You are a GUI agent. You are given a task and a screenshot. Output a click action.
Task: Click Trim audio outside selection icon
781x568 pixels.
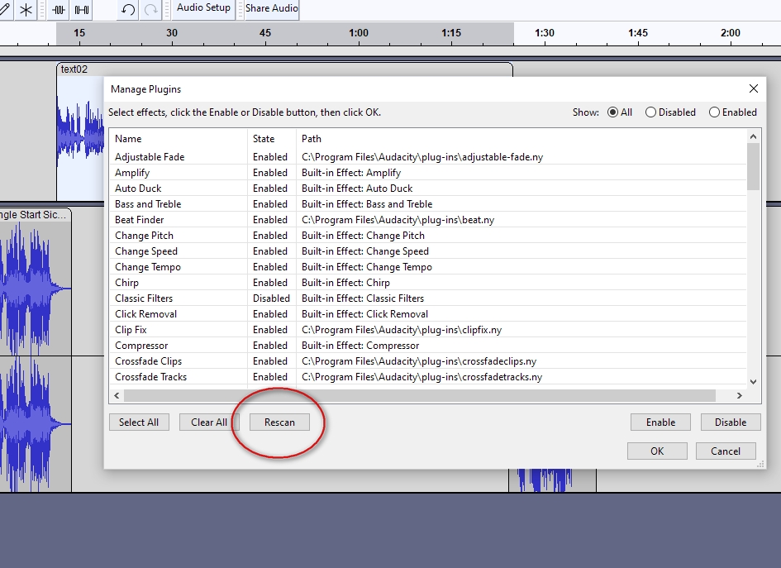(x=59, y=10)
